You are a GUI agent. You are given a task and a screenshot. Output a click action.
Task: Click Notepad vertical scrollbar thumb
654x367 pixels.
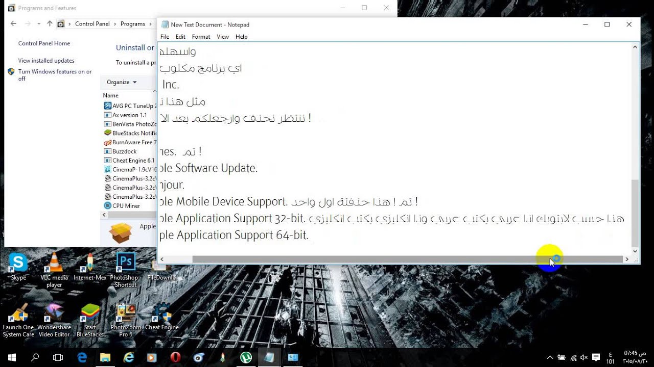click(635, 213)
